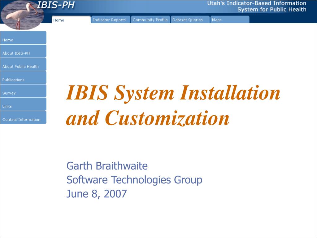Click Home in the left sidebar
Viewport: 317px width, 238px height.
pyautogui.click(x=23, y=37)
